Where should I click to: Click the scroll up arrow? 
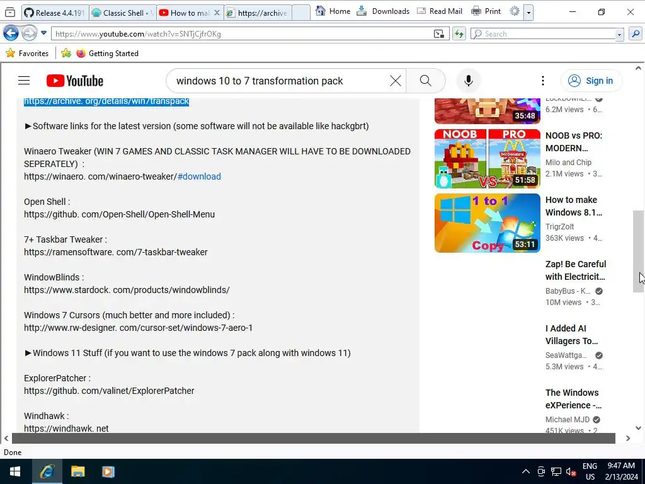coord(638,68)
